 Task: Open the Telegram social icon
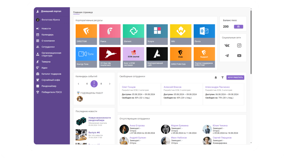[227, 55]
